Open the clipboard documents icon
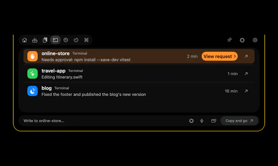The width and height of the screenshot is (278, 166). coord(45,40)
